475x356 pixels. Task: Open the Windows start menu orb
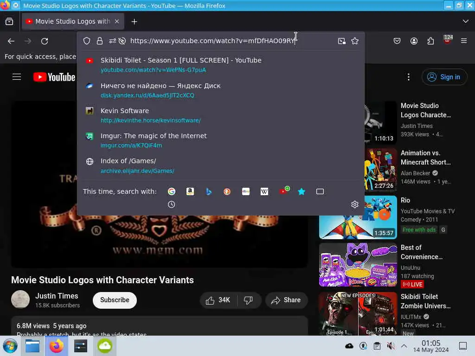(x=10, y=346)
